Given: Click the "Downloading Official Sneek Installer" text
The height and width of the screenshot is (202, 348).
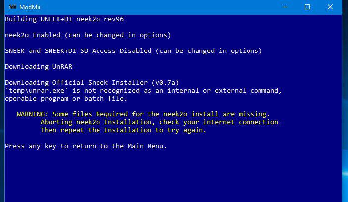Looking at the screenshot, I should pyautogui.click(x=76, y=83).
